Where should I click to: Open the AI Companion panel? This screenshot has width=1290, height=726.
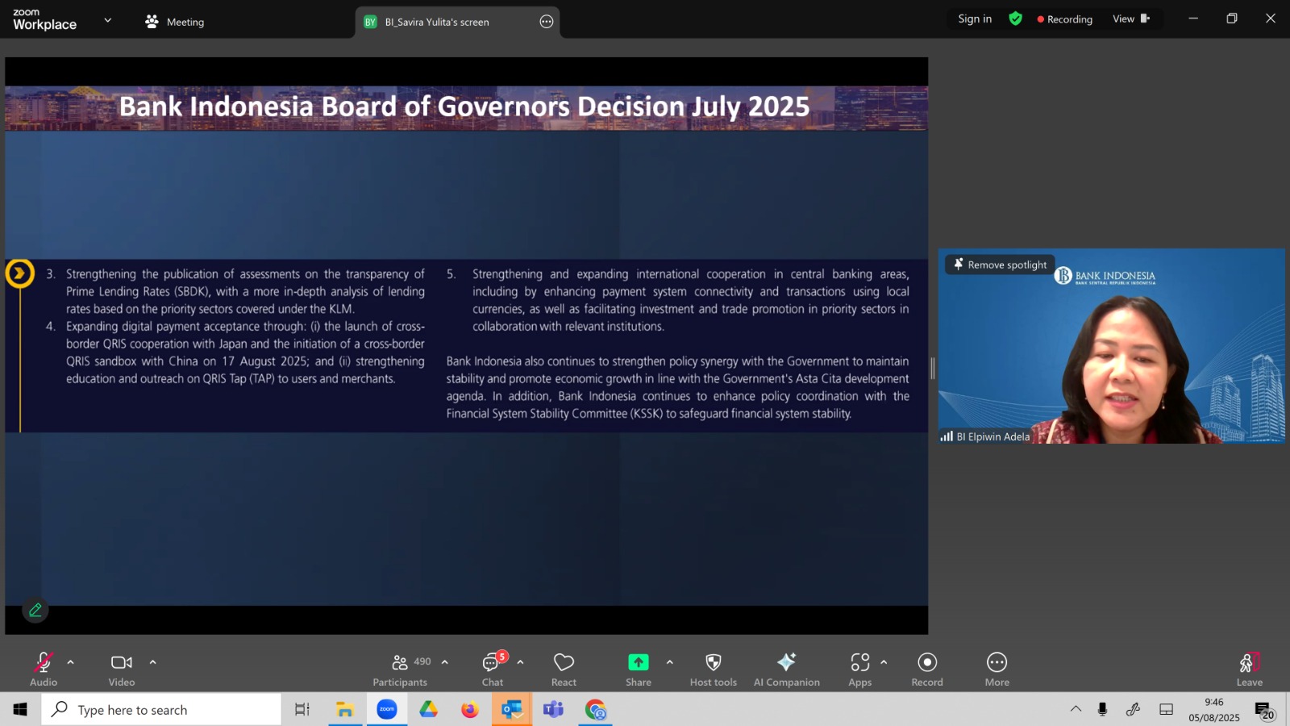(x=786, y=670)
